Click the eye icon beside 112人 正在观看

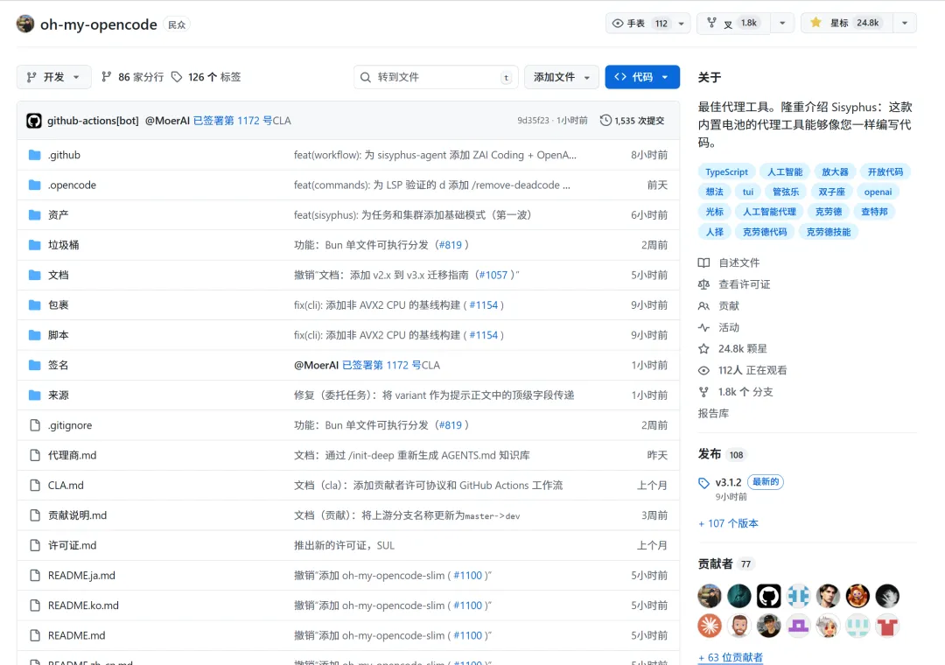coord(703,370)
